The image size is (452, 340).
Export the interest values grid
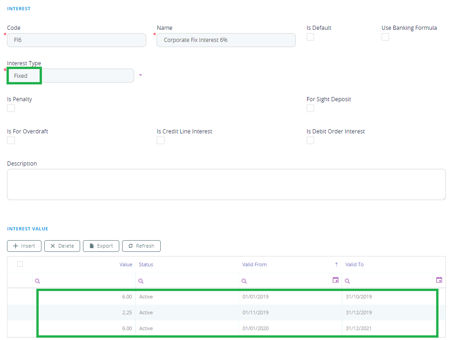[101, 246]
